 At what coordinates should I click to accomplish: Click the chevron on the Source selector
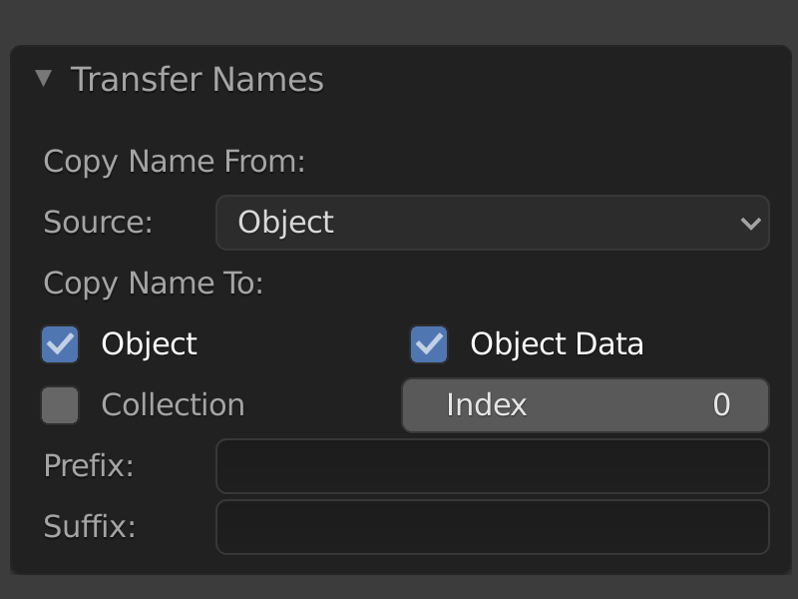pos(753,223)
